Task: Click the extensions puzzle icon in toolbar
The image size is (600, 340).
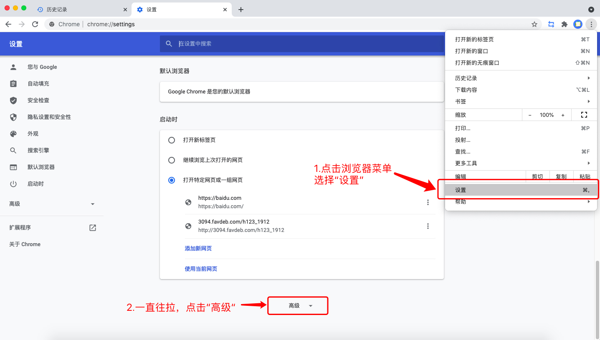Action: [x=564, y=24]
